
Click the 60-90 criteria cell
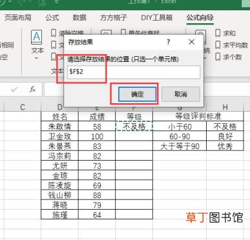(x=180, y=136)
